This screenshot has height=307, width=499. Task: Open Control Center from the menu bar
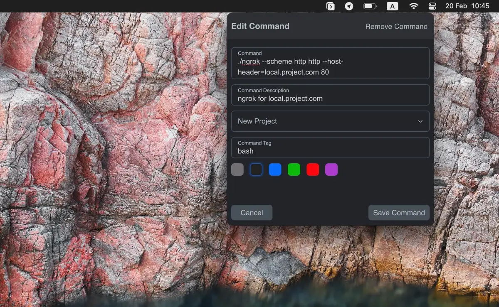[x=432, y=6]
